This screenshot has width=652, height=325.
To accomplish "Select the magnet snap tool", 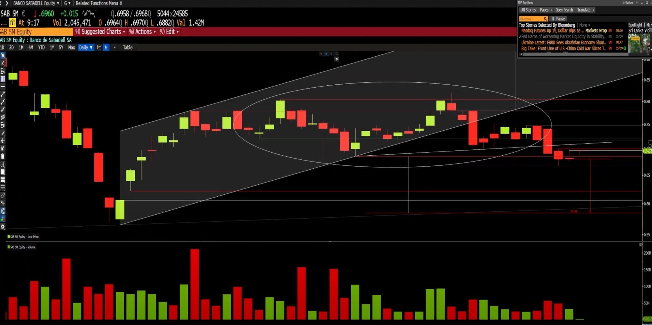I will pos(3,211).
